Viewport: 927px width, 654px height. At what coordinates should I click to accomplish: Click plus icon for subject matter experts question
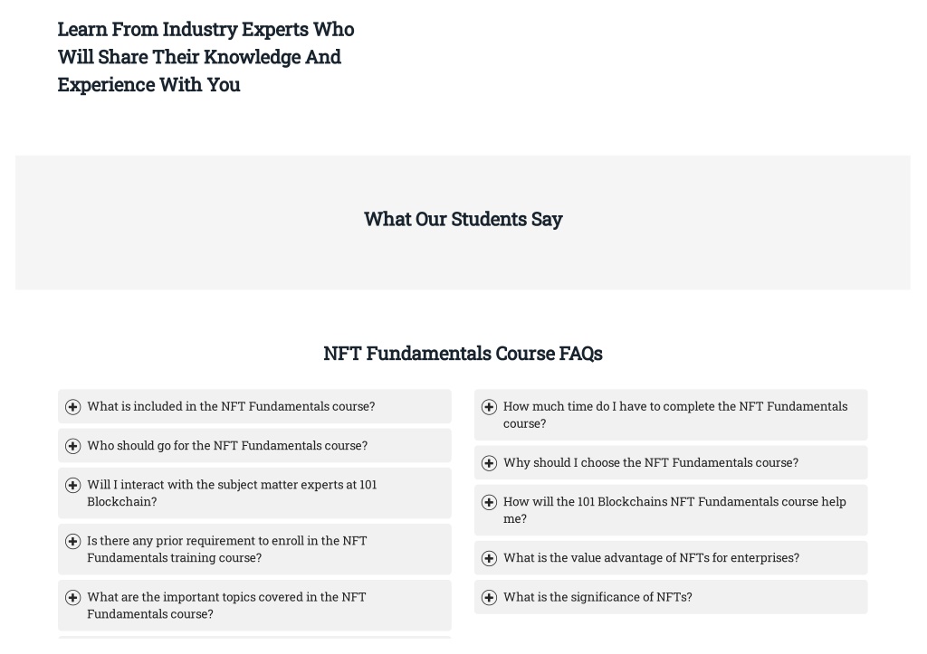(x=72, y=485)
